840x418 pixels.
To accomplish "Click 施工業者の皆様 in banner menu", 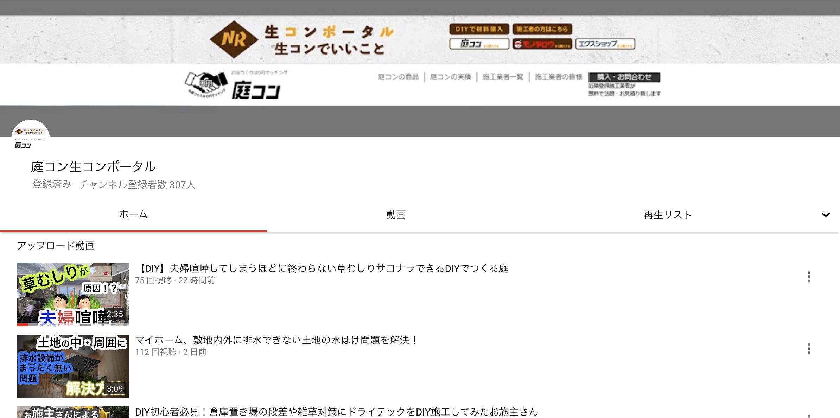I will click(559, 77).
